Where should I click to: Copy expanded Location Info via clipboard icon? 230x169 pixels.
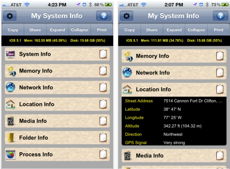coord(219,89)
